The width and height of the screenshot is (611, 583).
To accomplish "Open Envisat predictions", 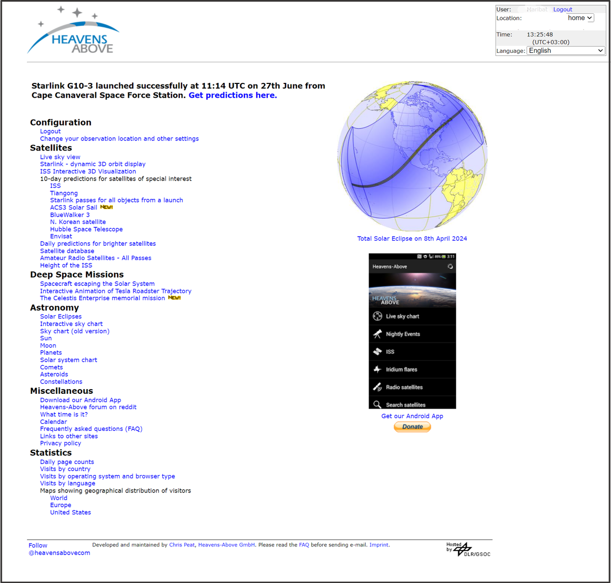I will coord(61,237).
